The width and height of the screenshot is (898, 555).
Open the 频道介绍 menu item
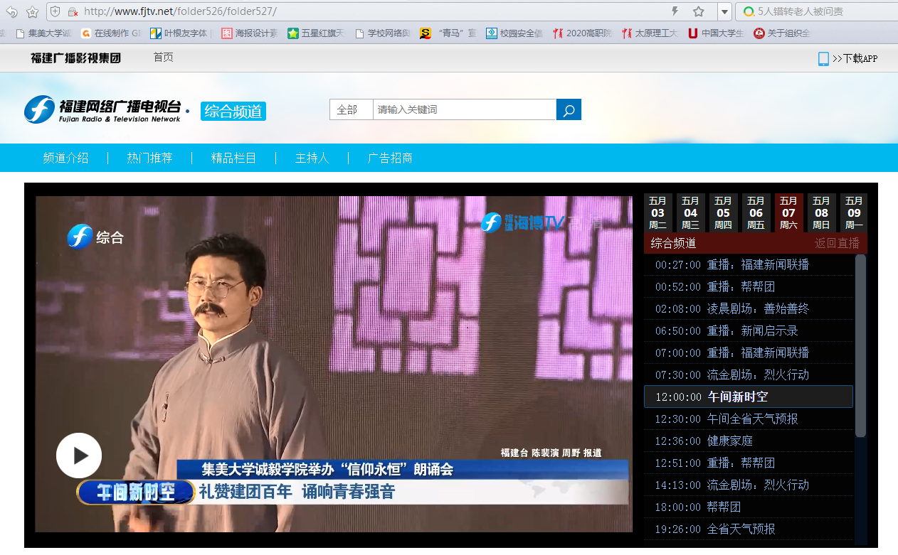pyautogui.click(x=66, y=158)
